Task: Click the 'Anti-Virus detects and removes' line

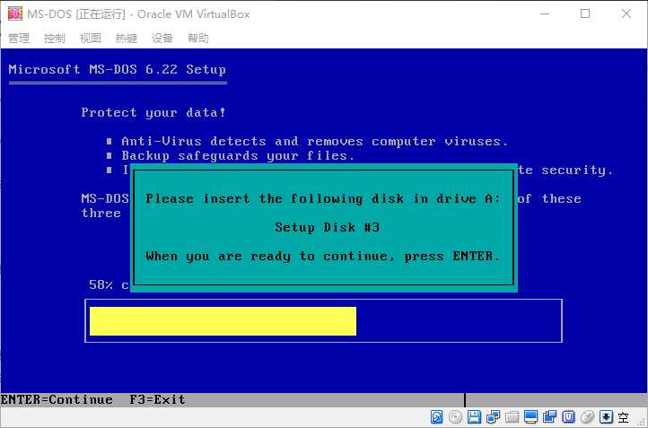Action: click(x=314, y=141)
